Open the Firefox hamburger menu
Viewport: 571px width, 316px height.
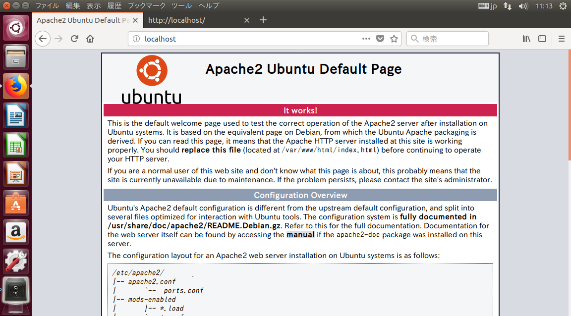point(562,39)
